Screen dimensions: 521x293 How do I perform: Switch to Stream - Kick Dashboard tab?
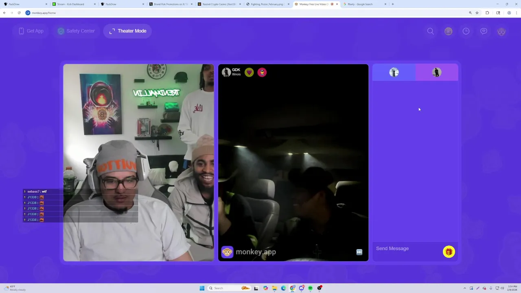[73, 4]
